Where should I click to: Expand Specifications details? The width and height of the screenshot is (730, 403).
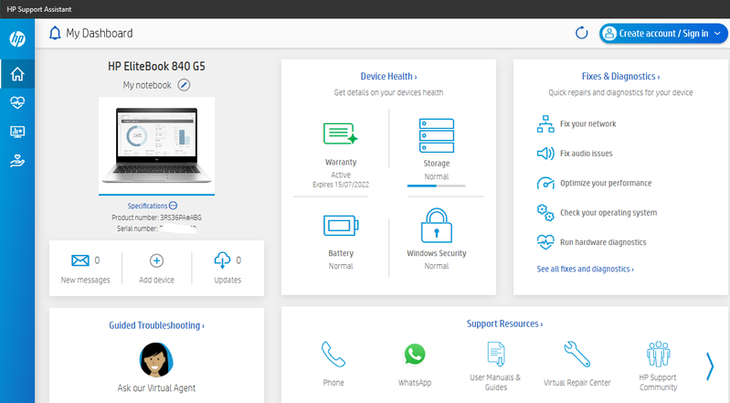point(153,206)
